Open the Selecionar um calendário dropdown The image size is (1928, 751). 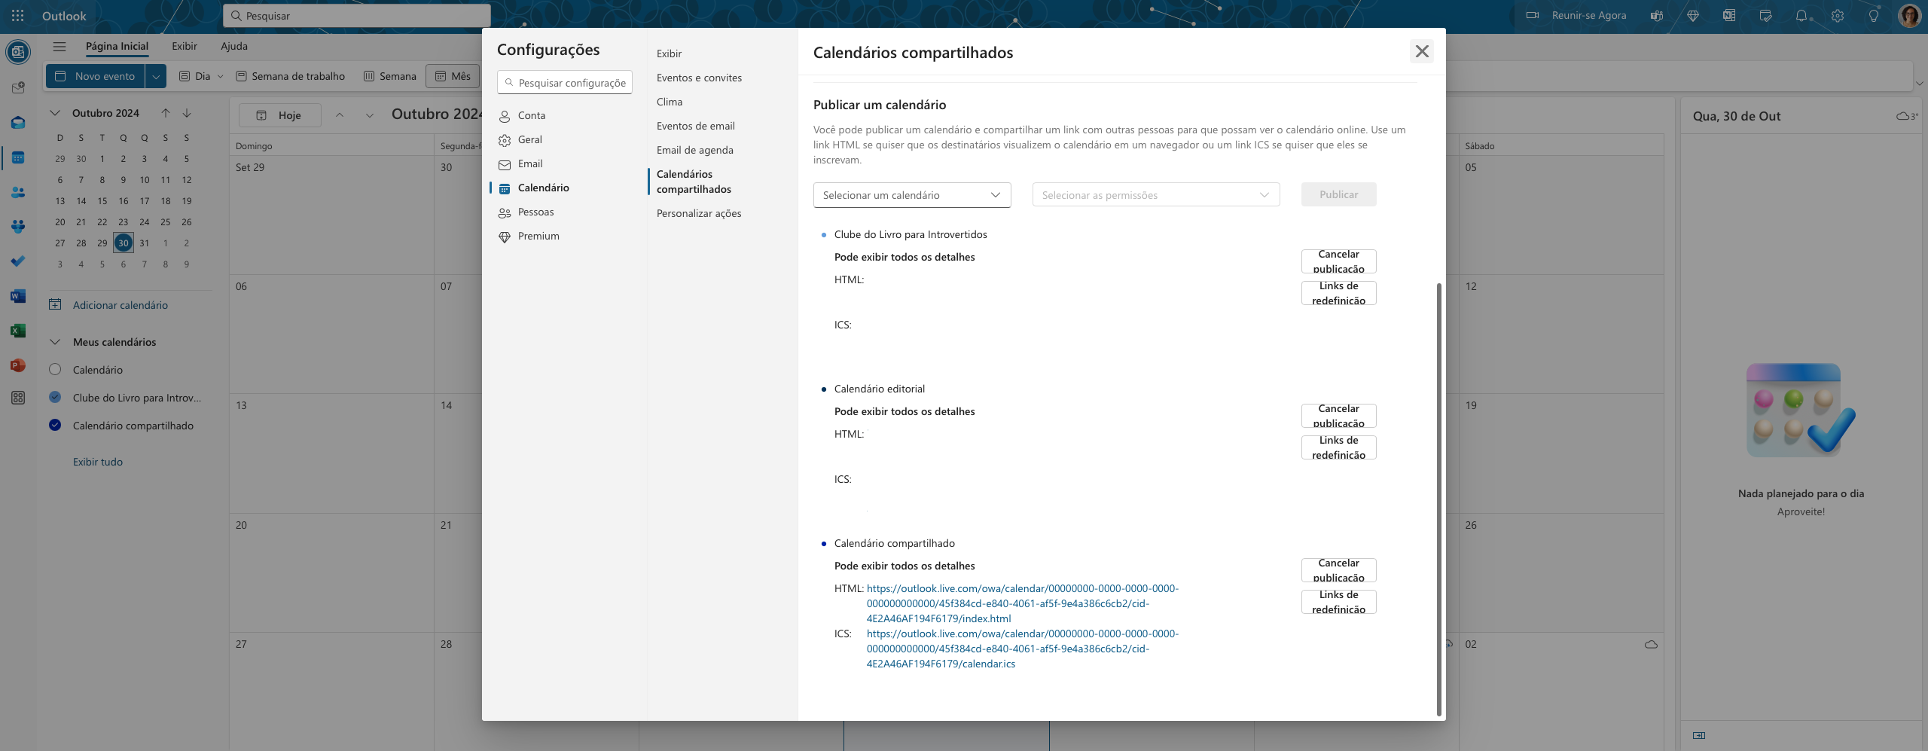[x=911, y=195]
